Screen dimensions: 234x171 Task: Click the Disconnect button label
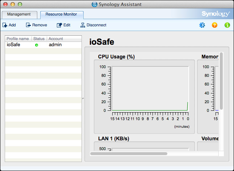[96, 25]
